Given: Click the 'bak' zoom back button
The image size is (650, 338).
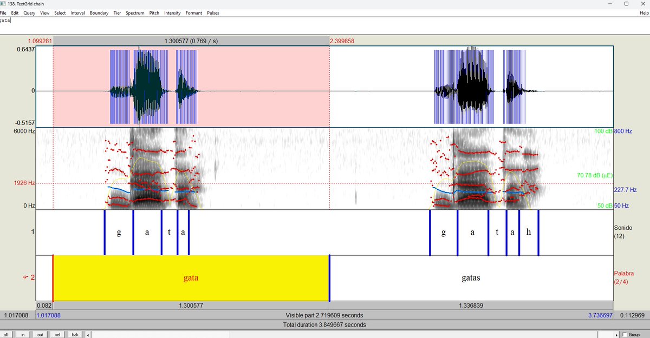Looking at the screenshot, I should pos(74,334).
